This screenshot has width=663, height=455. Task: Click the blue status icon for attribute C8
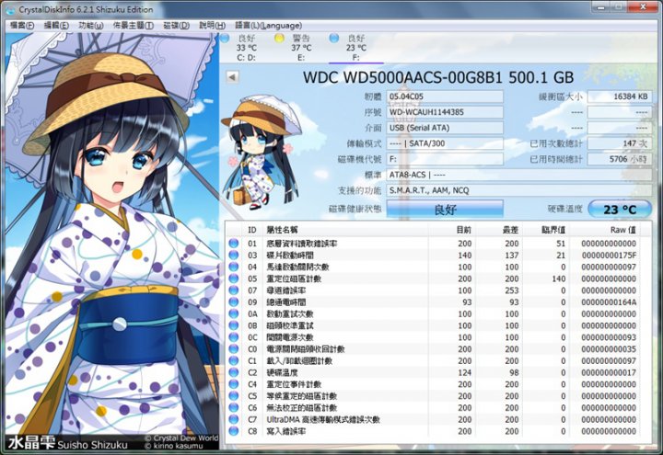233,431
